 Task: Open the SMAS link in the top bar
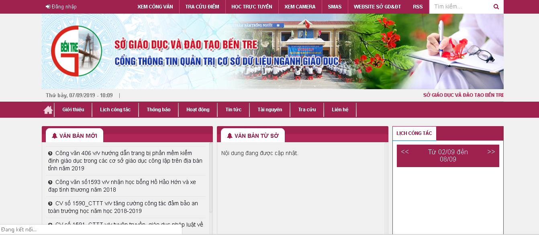[335, 7]
